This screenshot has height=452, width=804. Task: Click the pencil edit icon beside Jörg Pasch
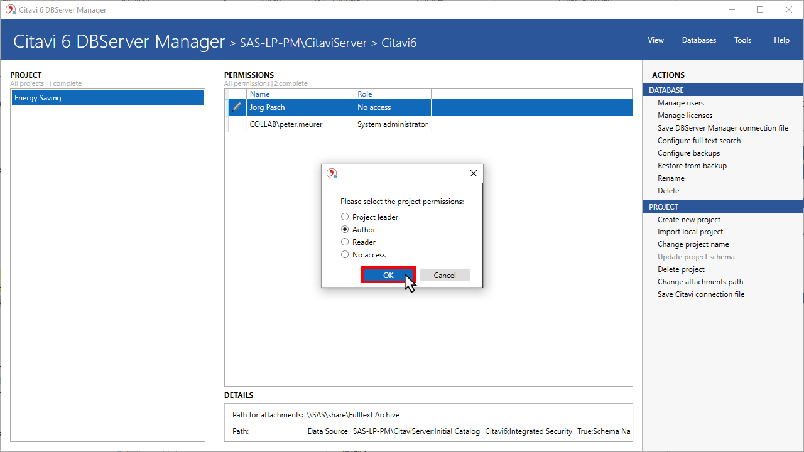pos(237,107)
